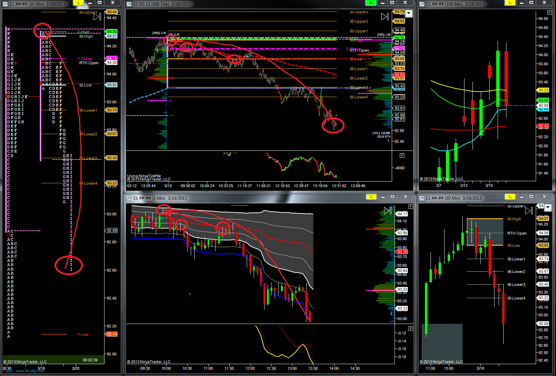
Task: Click the red 93.75 marker in the 5 Min chart
Action: point(402,252)
